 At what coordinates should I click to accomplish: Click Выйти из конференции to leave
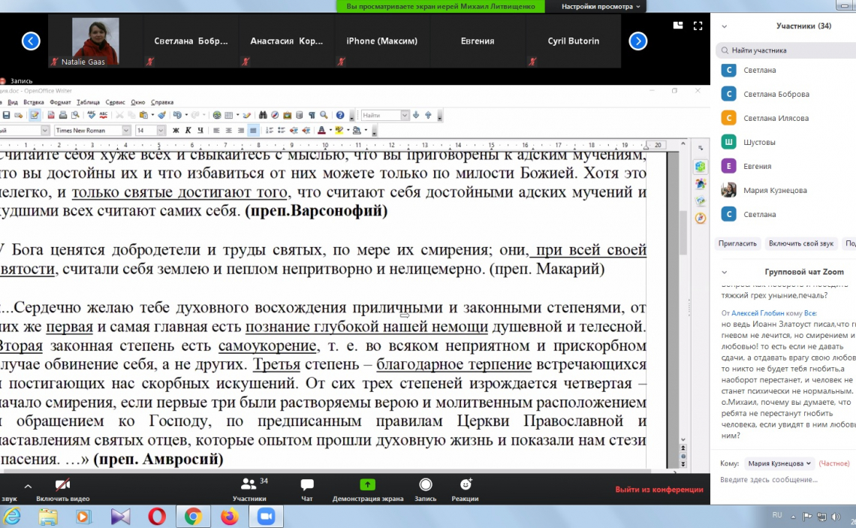point(659,490)
